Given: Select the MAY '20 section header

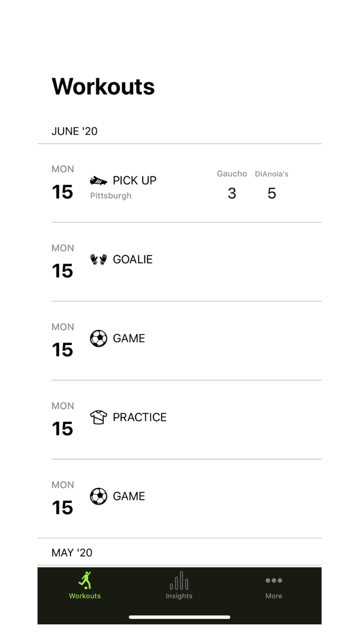Looking at the screenshot, I should click(x=72, y=553).
